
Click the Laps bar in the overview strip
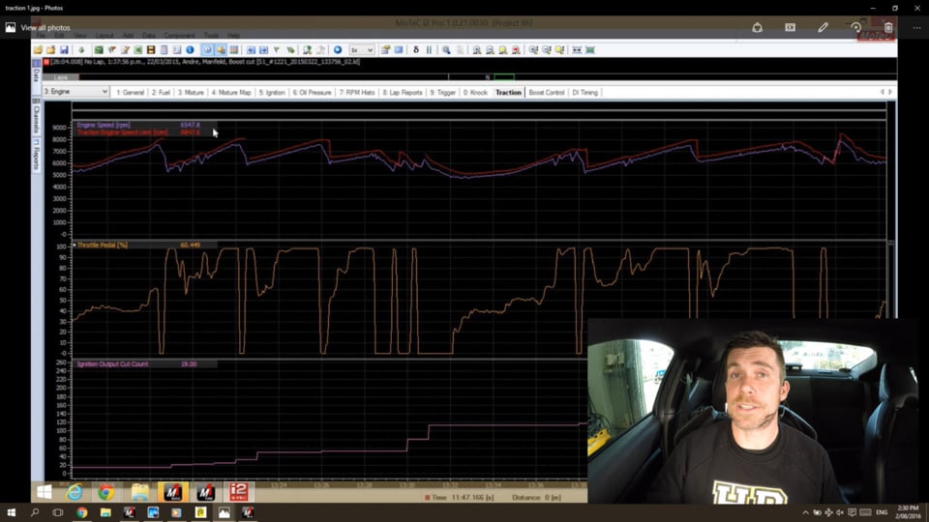pos(61,77)
